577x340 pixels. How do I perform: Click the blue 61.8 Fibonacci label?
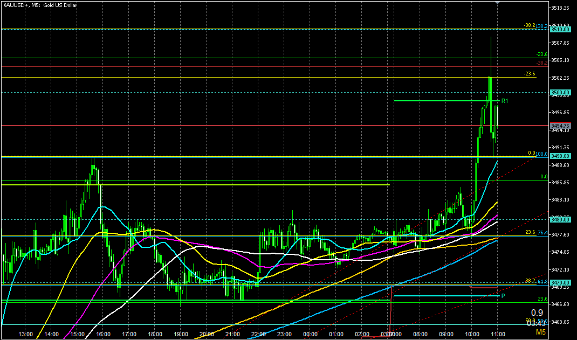point(542,282)
